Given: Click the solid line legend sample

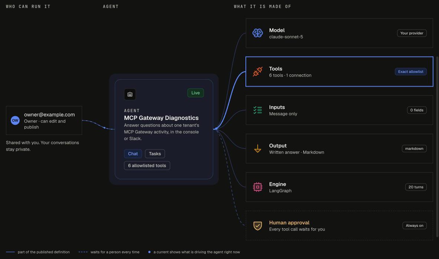Looking at the screenshot, I should pyautogui.click(x=10, y=252).
